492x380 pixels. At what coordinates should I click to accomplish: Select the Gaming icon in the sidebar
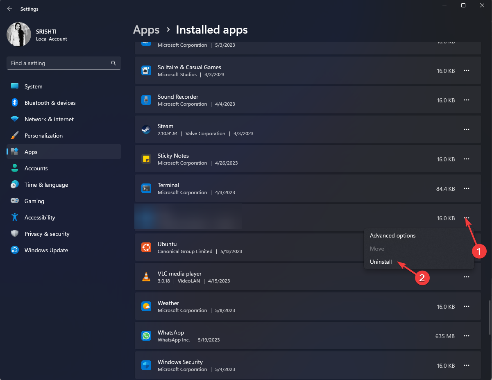(14, 201)
